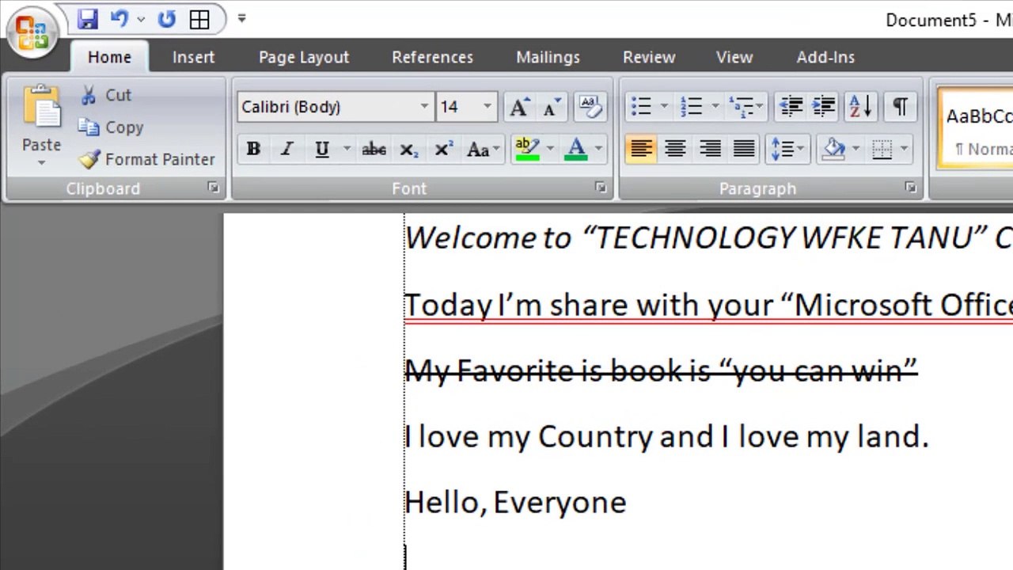Toggle Strikethrough formatting

coord(374,149)
